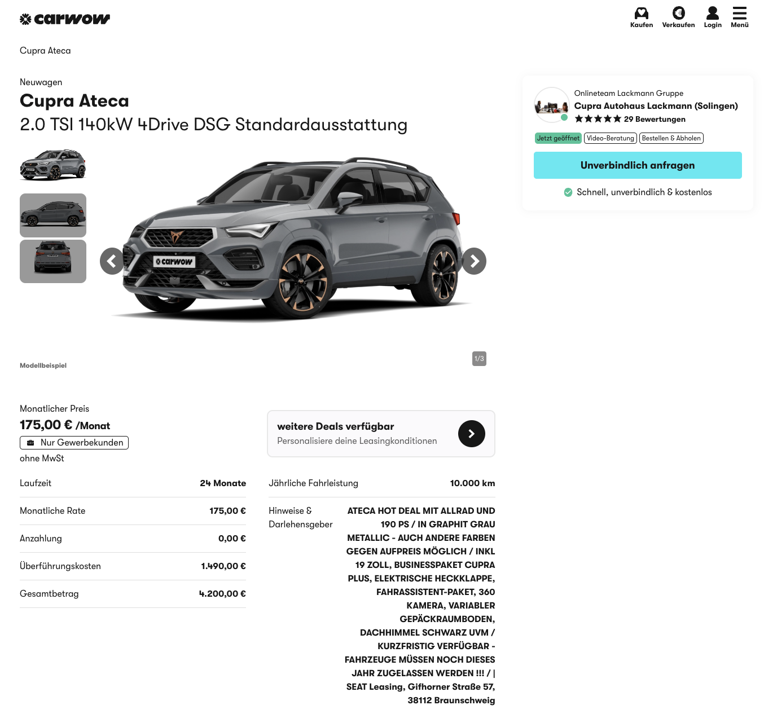The height and width of the screenshot is (714, 764).
Task: Click the Nur Gewerbekunden badge
Action: [x=74, y=443]
